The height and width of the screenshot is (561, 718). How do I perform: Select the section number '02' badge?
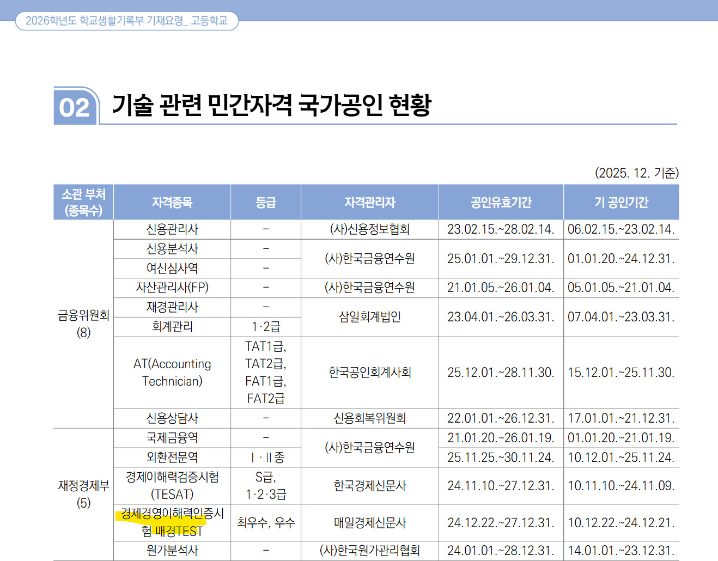(x=75, y=106)
